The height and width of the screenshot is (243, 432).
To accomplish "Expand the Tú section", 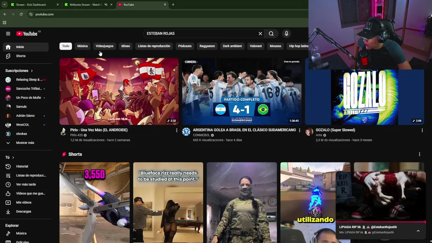I will pos(10,158).
